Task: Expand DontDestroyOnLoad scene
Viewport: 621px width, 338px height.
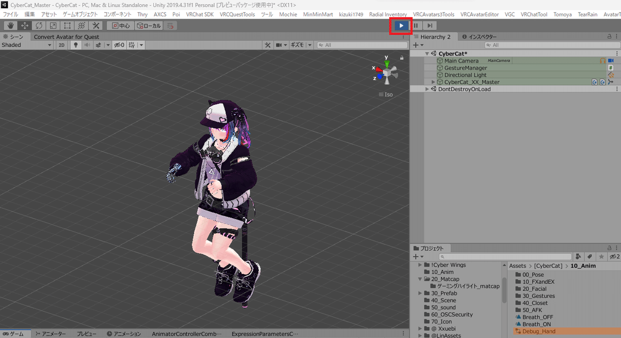Action: [427, 89]
